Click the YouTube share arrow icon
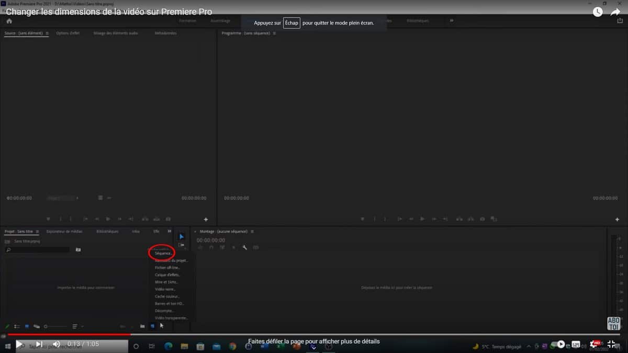 pyautogui.click(x=616, y=12)
